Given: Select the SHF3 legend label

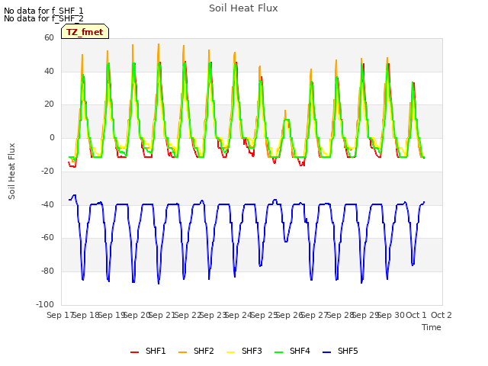Looking at the screenshot, I should [252, 351].
